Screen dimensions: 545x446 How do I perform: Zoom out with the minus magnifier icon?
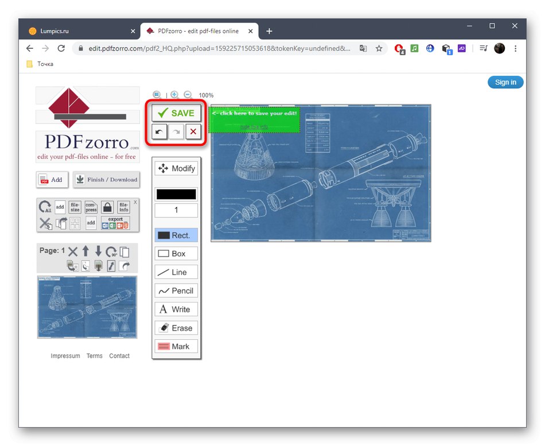(x=188, y=94)
